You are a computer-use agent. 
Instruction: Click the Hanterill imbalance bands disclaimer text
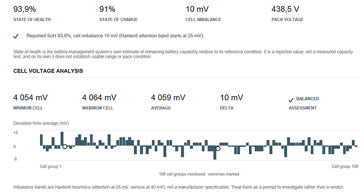(x=178, y=187)
